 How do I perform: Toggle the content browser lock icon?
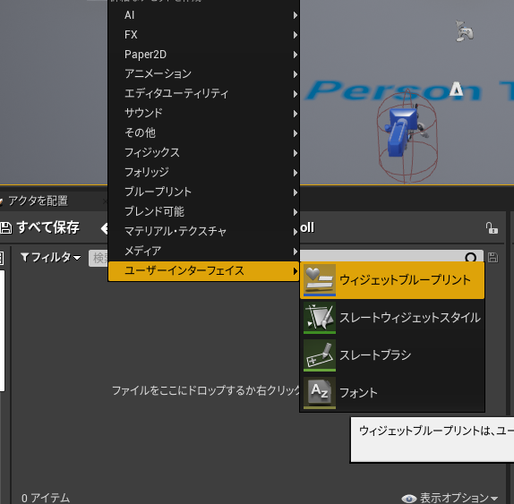point(492,227)
